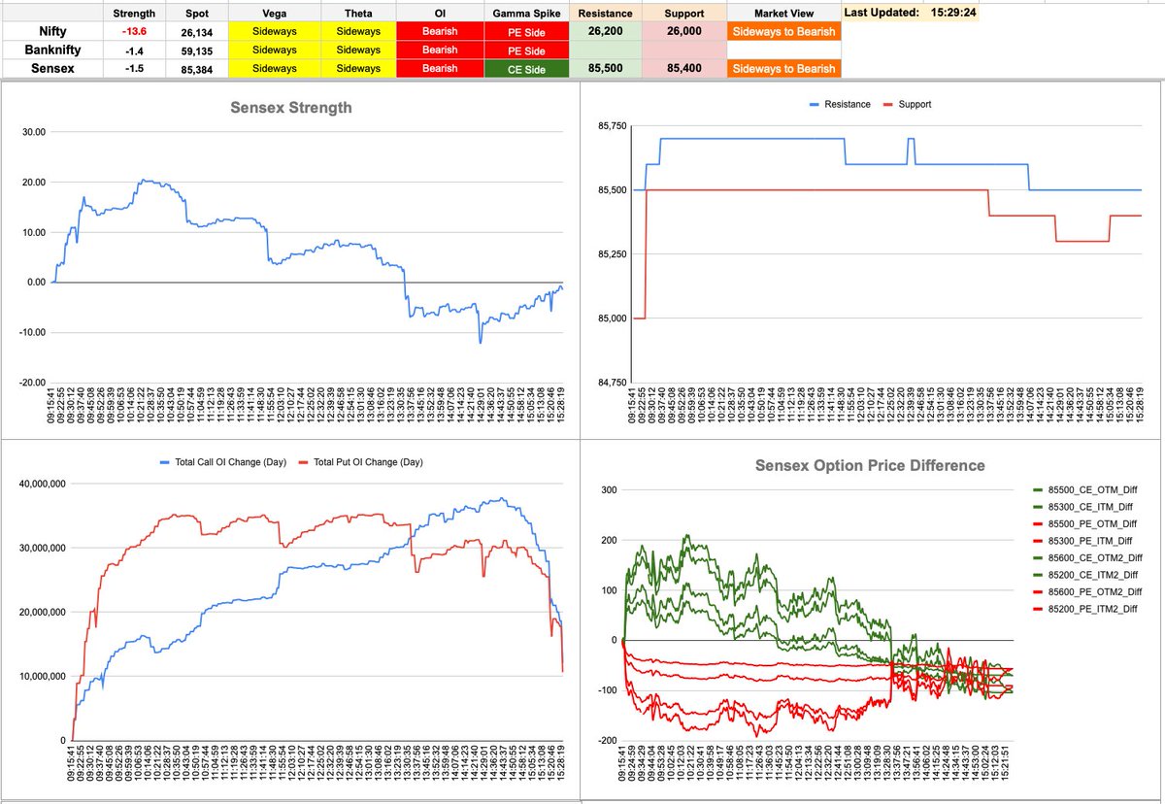Click the Nifty OI Bearish cell
The width and height of the screenshot is (1165, 804).
[440, 31]
